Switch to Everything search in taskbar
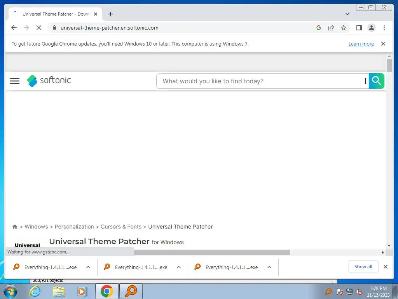Screen dimensions: 398x299 [x=131, y=291]
